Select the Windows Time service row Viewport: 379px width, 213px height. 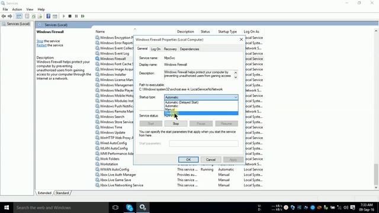click(111, 127)
